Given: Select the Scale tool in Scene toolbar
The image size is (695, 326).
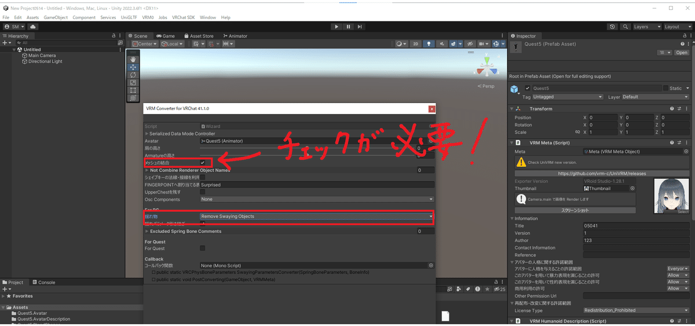Looking at the screenshot, I should tap(133, 83).
